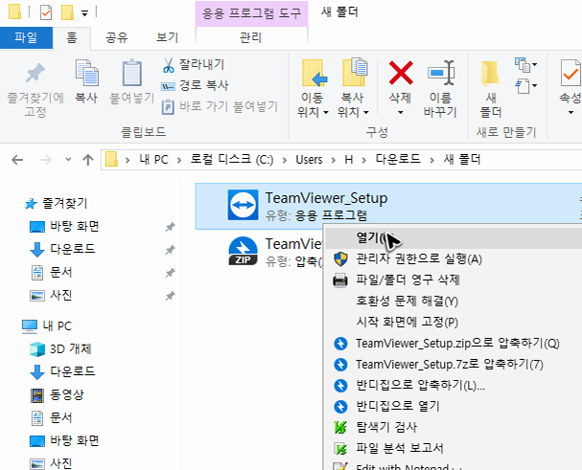Open the New item dropdown icon
The height and width of the screenshot is (470, 582).
tap(525, 65)
